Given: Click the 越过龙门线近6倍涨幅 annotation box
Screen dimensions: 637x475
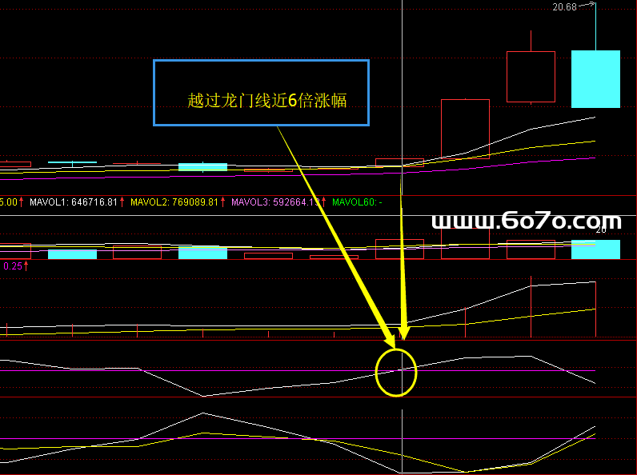Looking at the screenshot, I should coord(261,93).
